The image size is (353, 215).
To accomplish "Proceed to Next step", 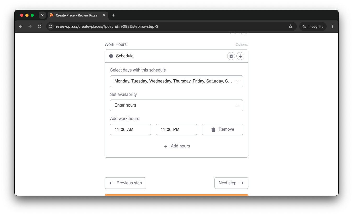I will tap(231, 183).
